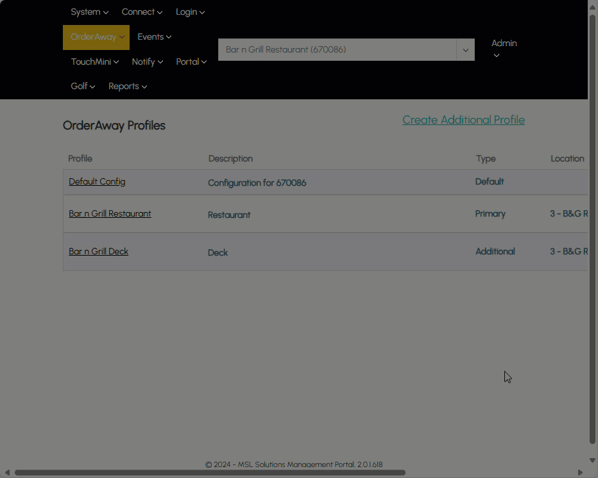Open the Default Config profile
Screen dimensions: 598x478
(97, 182)
